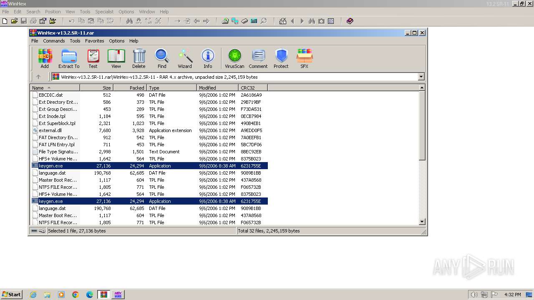Click WinHex Undo icon

(72, 21)
